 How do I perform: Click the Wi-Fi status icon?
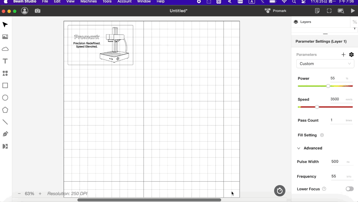[x=284, y=2]
